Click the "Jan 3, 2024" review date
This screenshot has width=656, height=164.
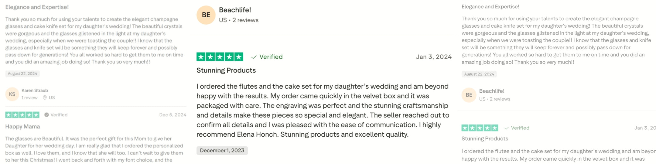pyautogui.click(x=433, y=57)
